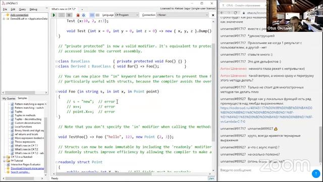Click the Stop execution button
This screenshot has height=182, width=323.
pyautogui.click(x=69, y=15)
